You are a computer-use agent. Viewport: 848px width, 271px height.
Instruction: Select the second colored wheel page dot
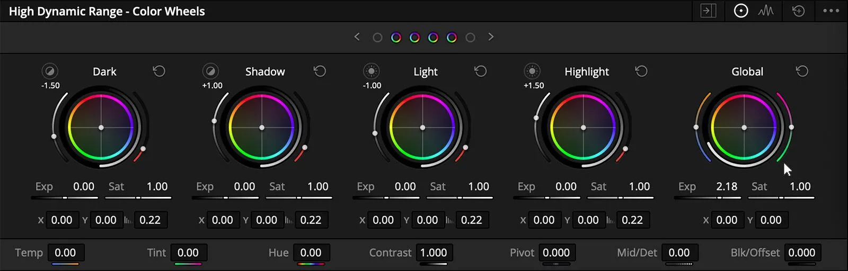(414, 38)
